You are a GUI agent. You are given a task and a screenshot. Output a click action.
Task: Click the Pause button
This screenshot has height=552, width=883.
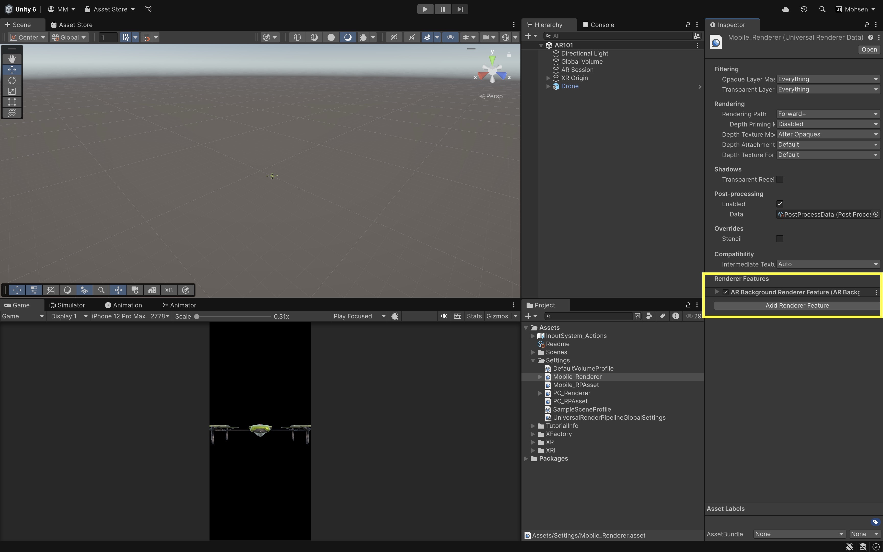click(443, 9)
